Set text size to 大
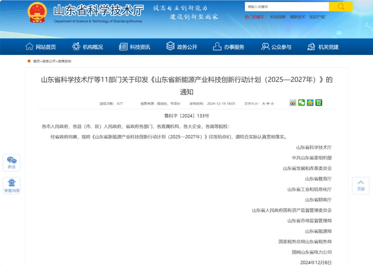373x265 pixels. (x=264, y=104)
